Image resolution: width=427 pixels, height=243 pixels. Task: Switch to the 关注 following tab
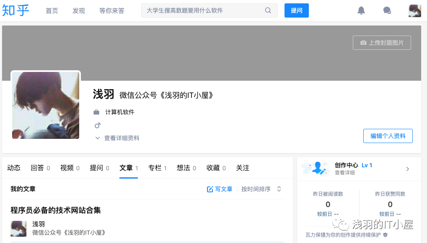point(243,168)
